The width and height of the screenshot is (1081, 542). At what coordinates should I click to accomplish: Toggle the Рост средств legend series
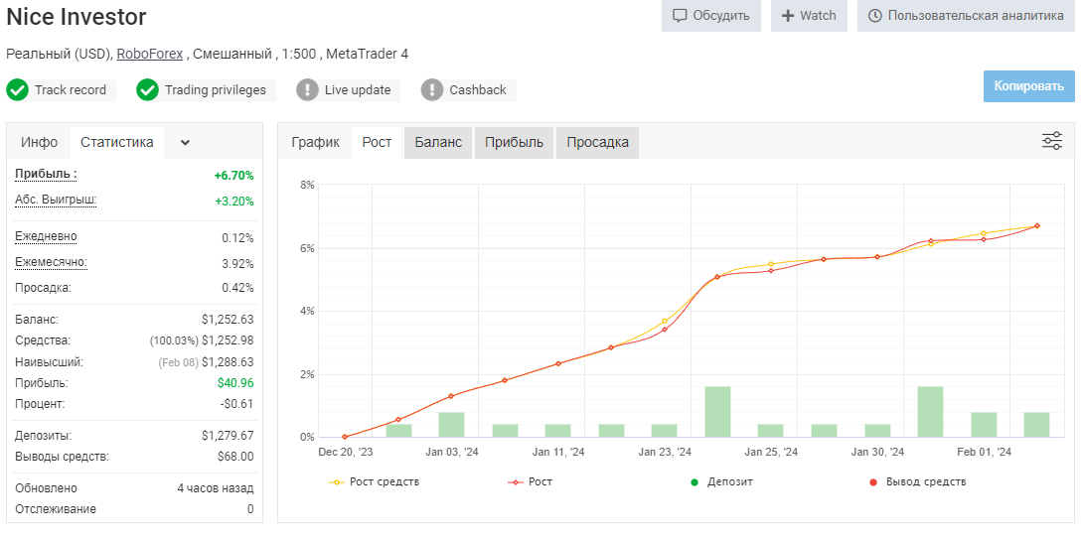pos(374,482)
